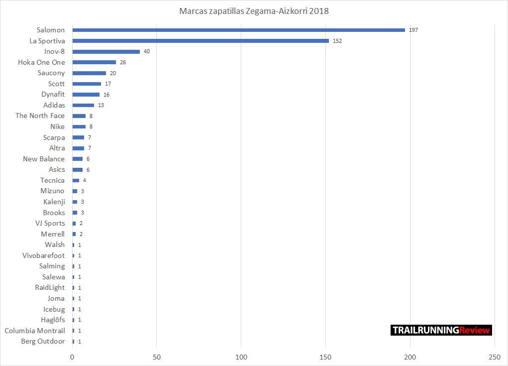
Task: Click the TRAILRUNNINGReview logo
Action: click(441, 330)
